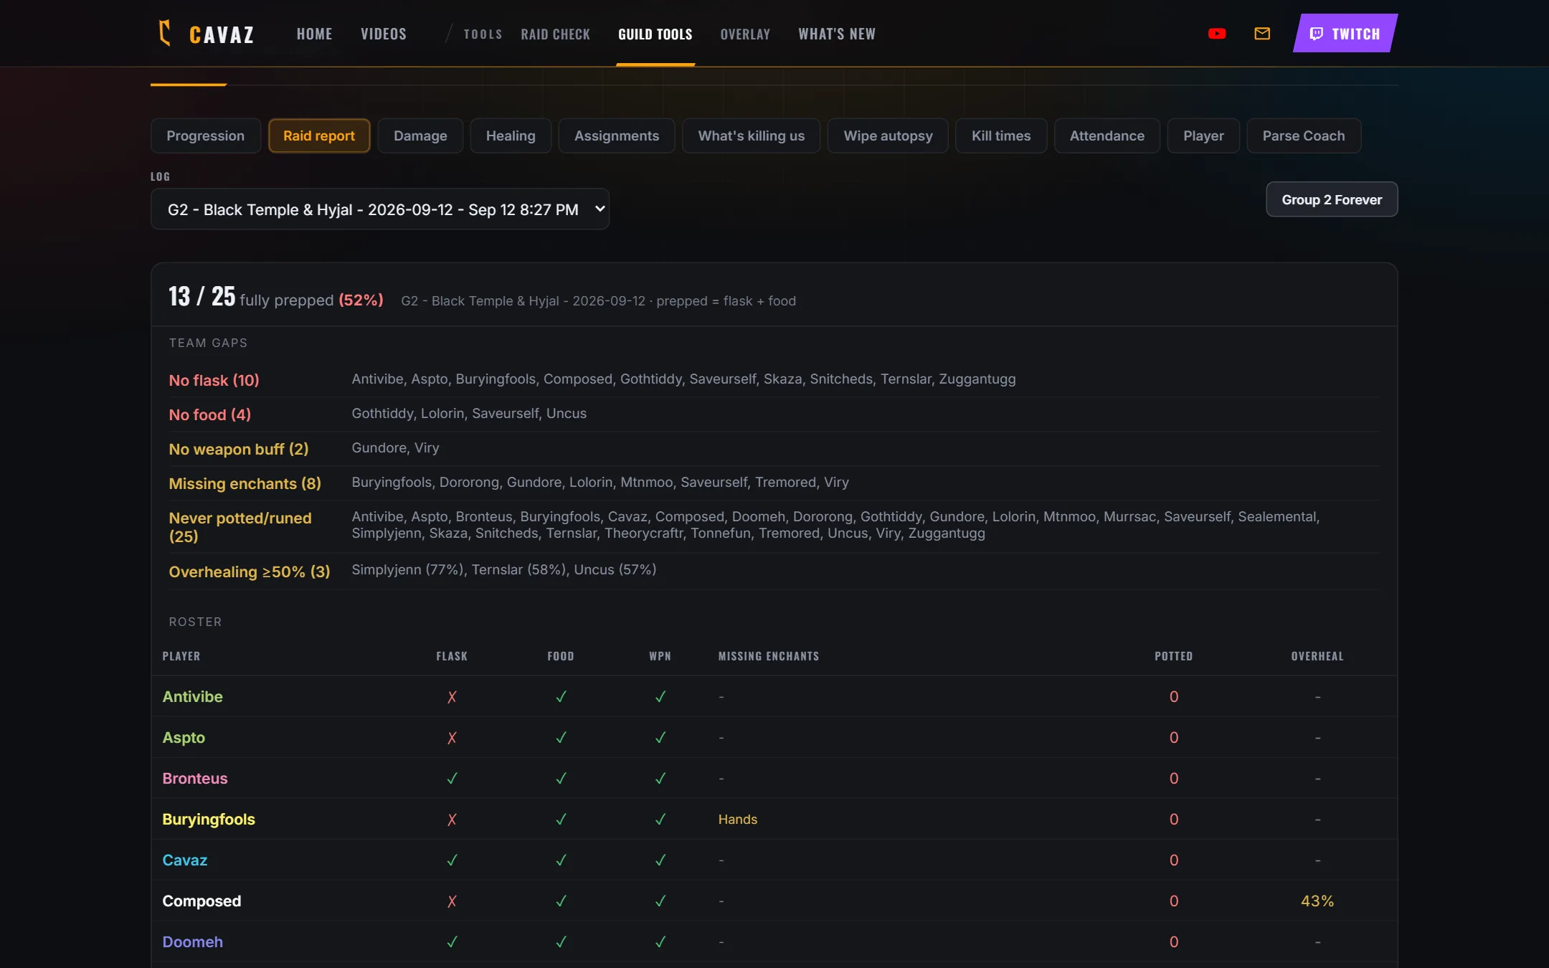Viewport: 1549px width, 968px height.
Task: Click the Missing enchants (8) label
Action: [245, 483]
